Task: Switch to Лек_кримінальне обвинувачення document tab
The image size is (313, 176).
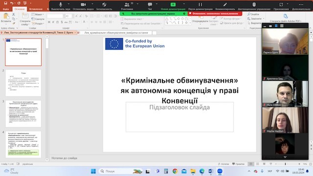Action: [116, 33]
